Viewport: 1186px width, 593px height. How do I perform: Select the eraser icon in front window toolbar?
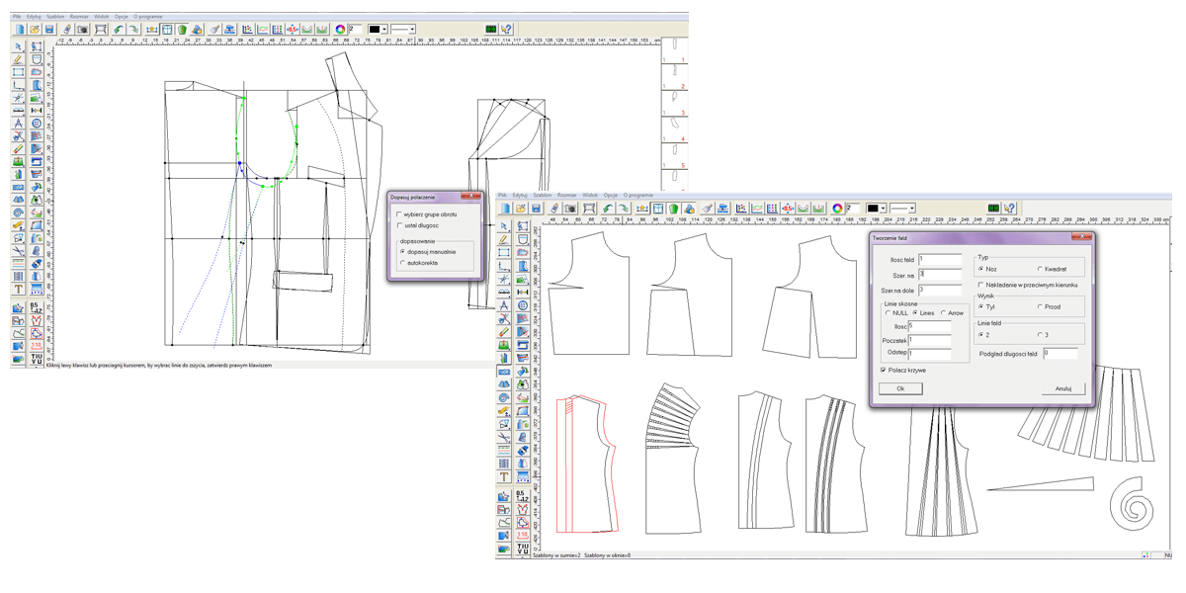[554, 209]
